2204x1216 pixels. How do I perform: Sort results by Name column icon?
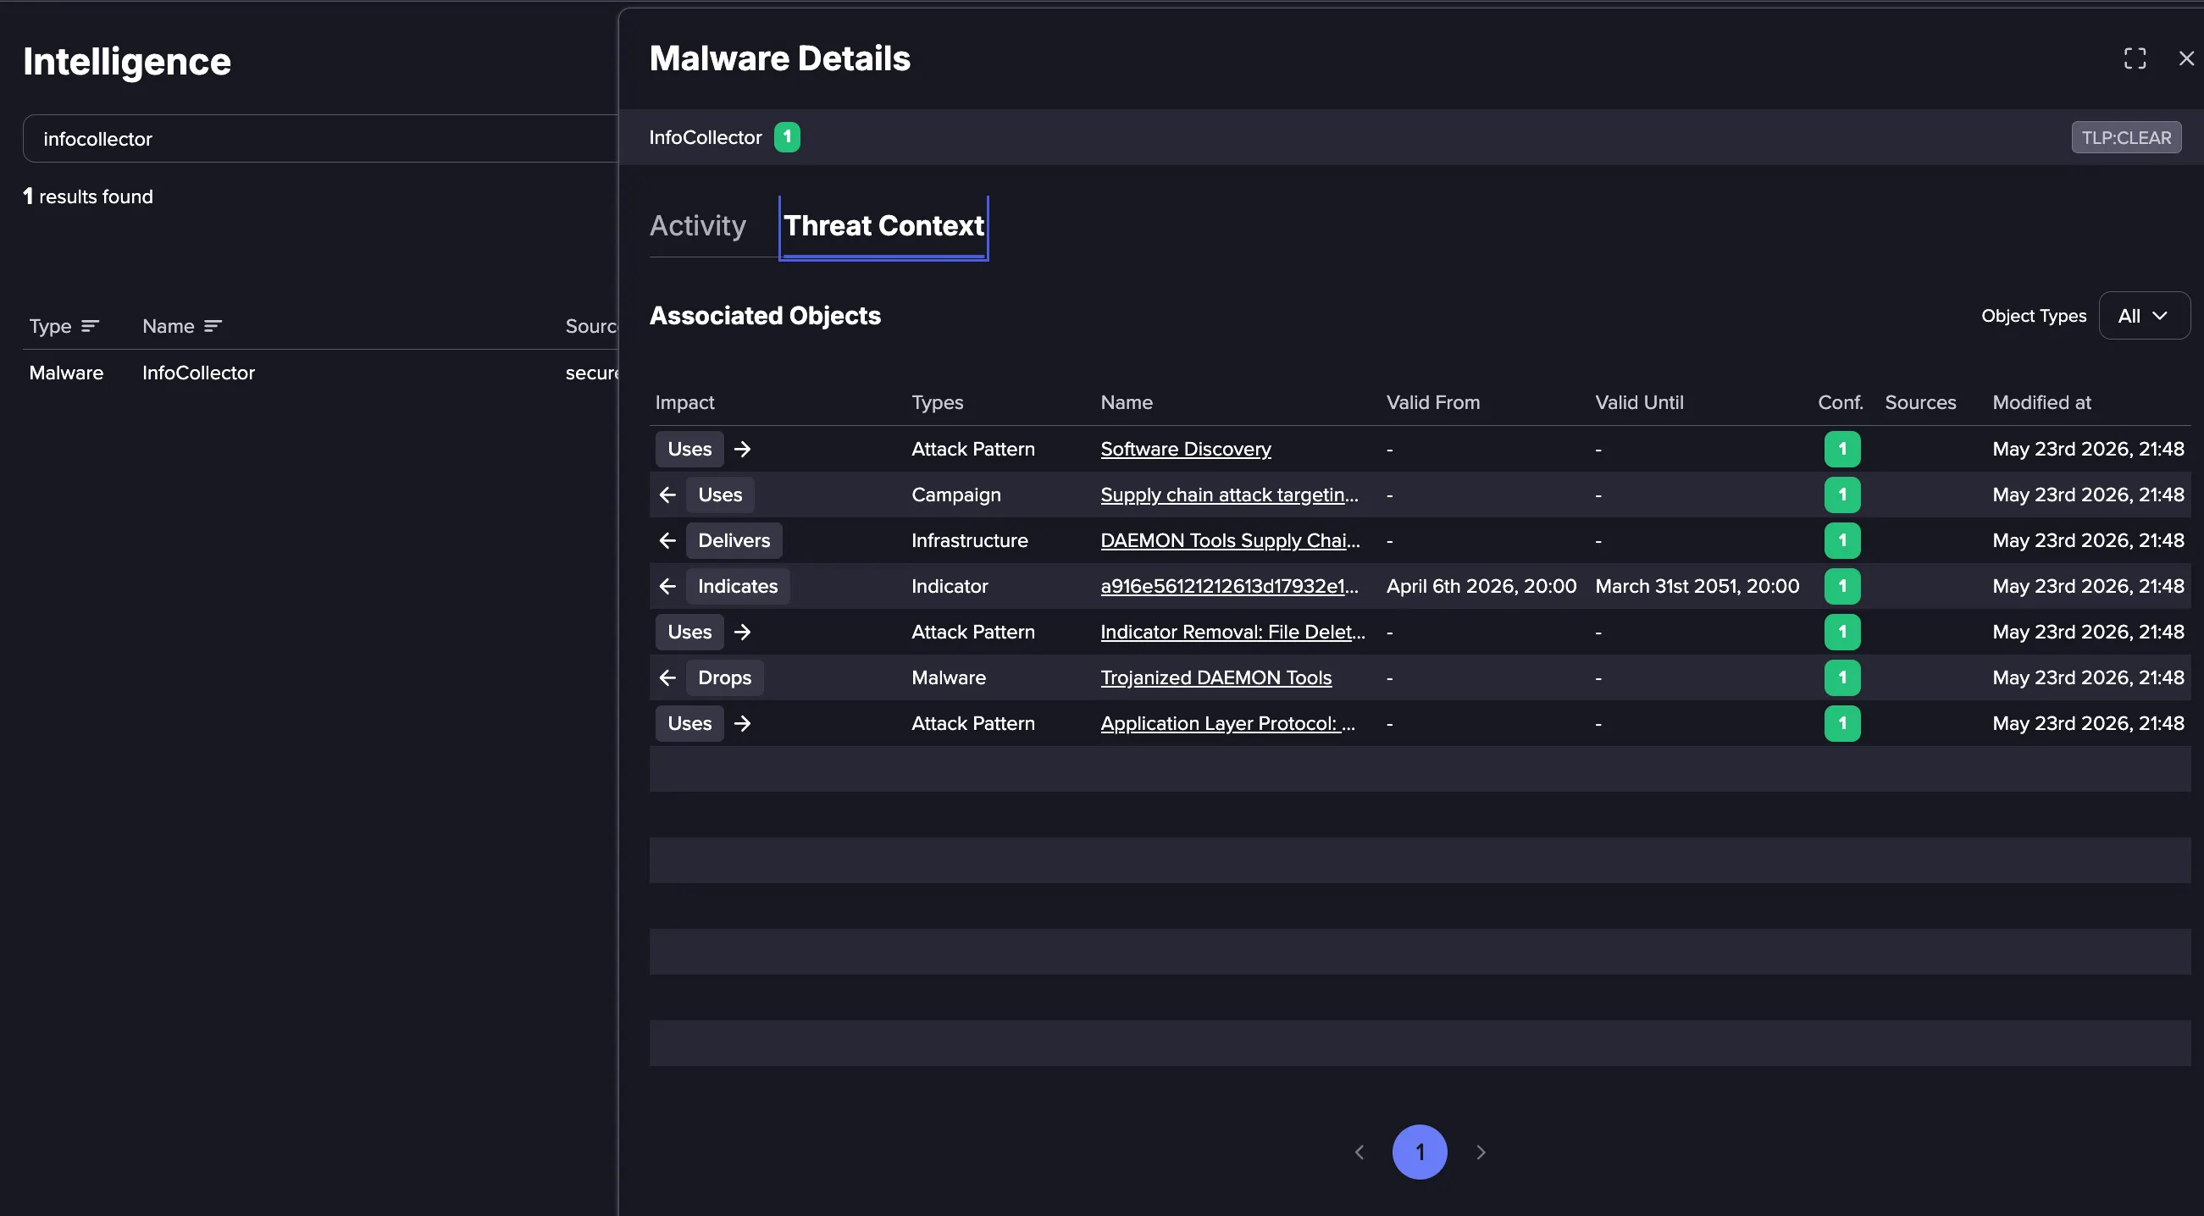(213, 326)
